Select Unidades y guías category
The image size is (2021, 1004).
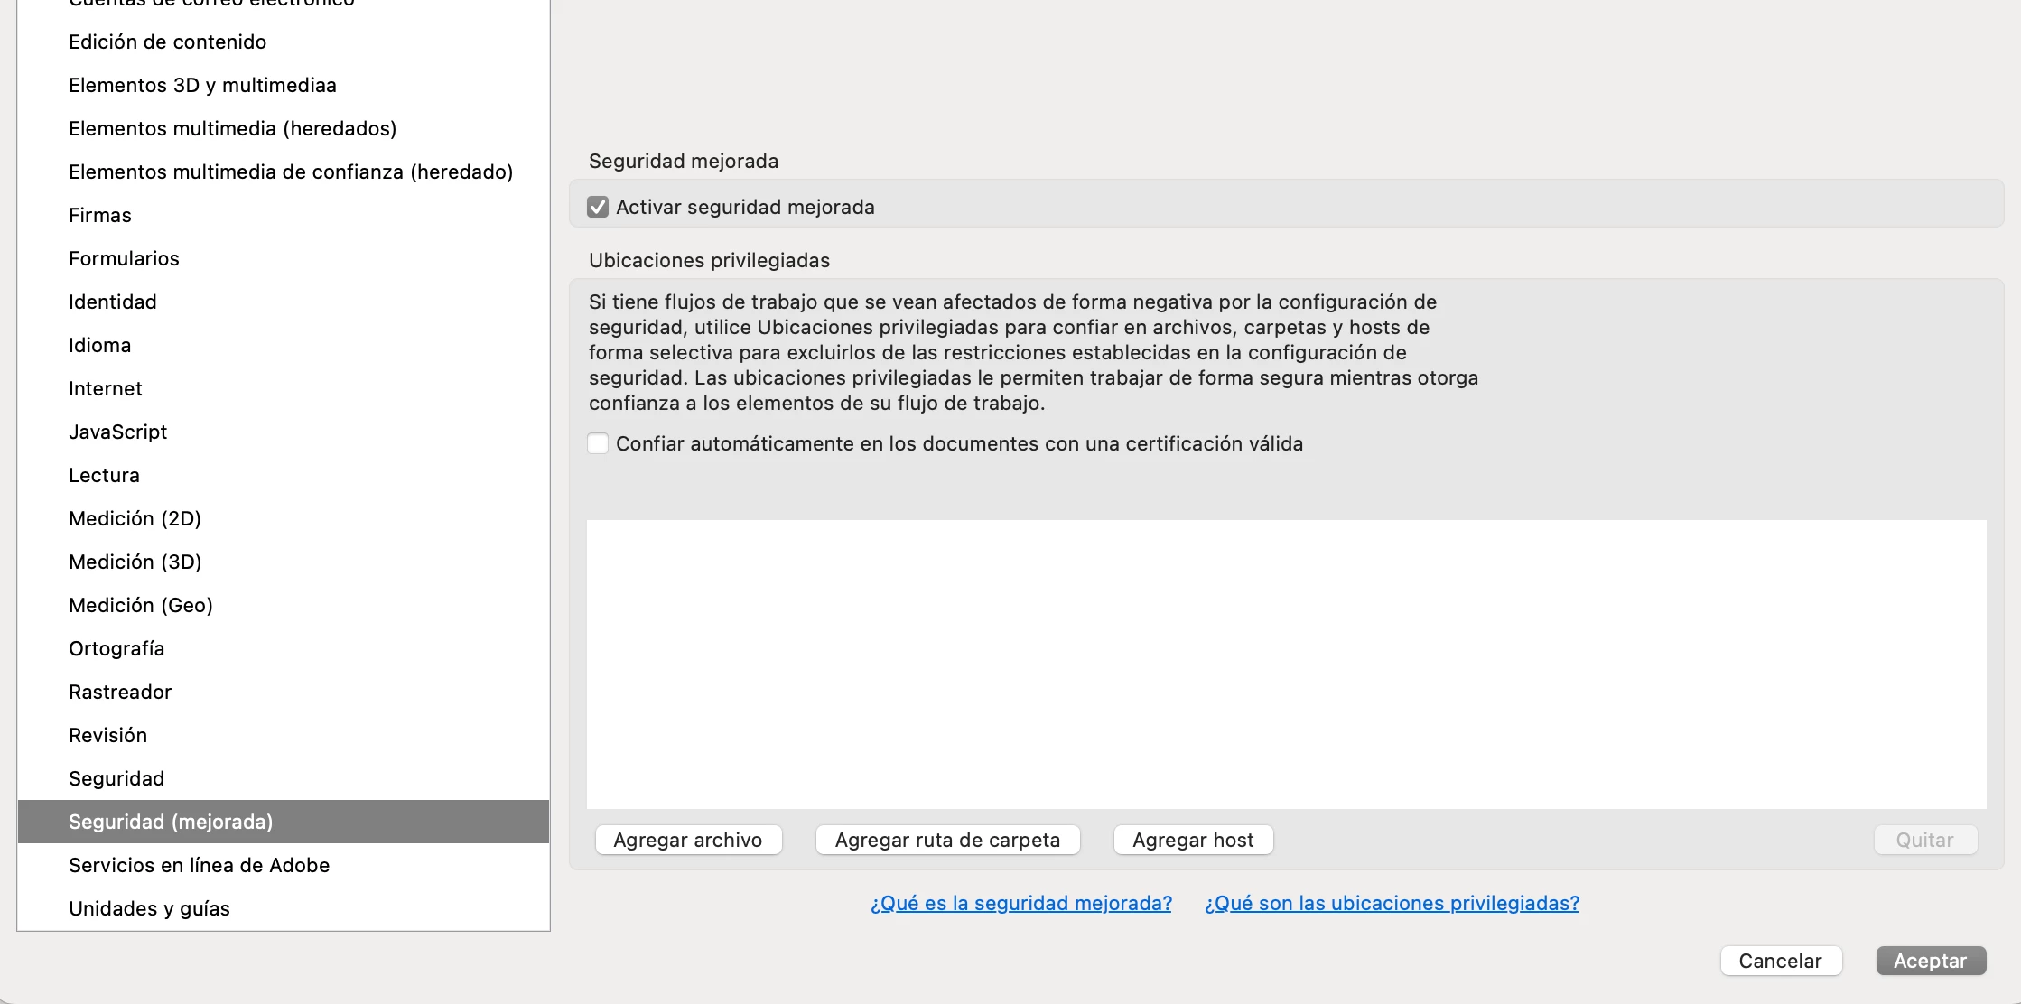pos(149,908)
